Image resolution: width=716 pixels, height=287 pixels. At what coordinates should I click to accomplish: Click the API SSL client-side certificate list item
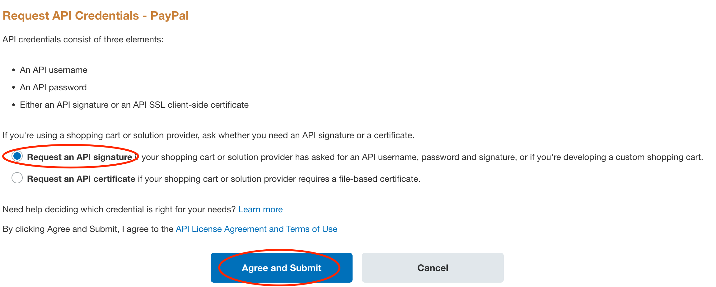[134, 105]
